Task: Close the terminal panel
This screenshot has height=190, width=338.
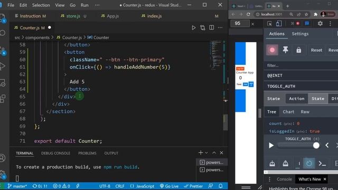Action: 221,153
